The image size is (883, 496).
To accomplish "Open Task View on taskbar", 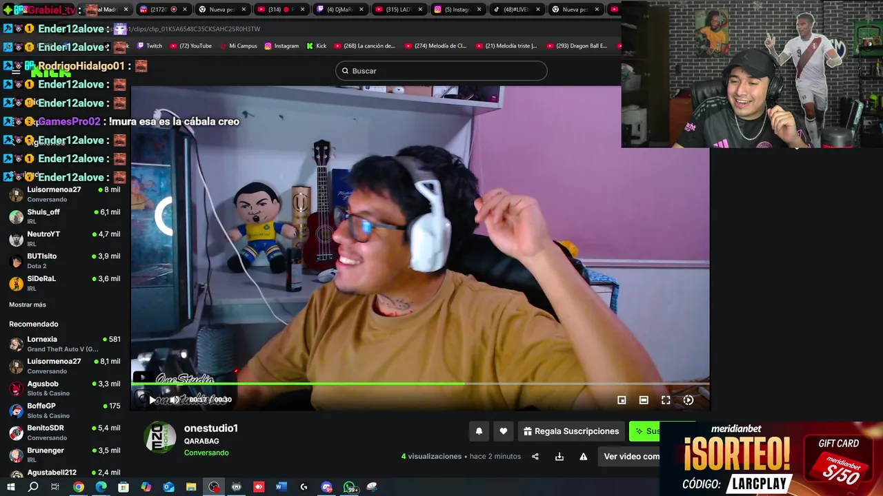I will [55, 487].
